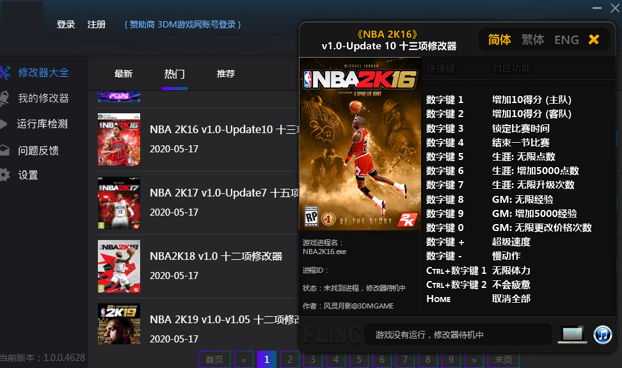
Task: Go to page 3
Action: (313, 359)
